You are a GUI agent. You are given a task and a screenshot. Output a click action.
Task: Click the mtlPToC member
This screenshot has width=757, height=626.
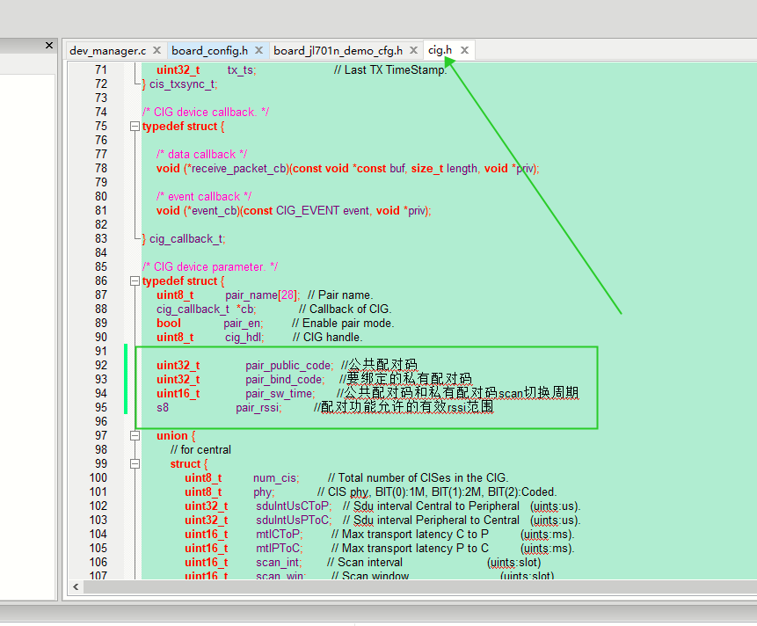(x=279, y=549)
